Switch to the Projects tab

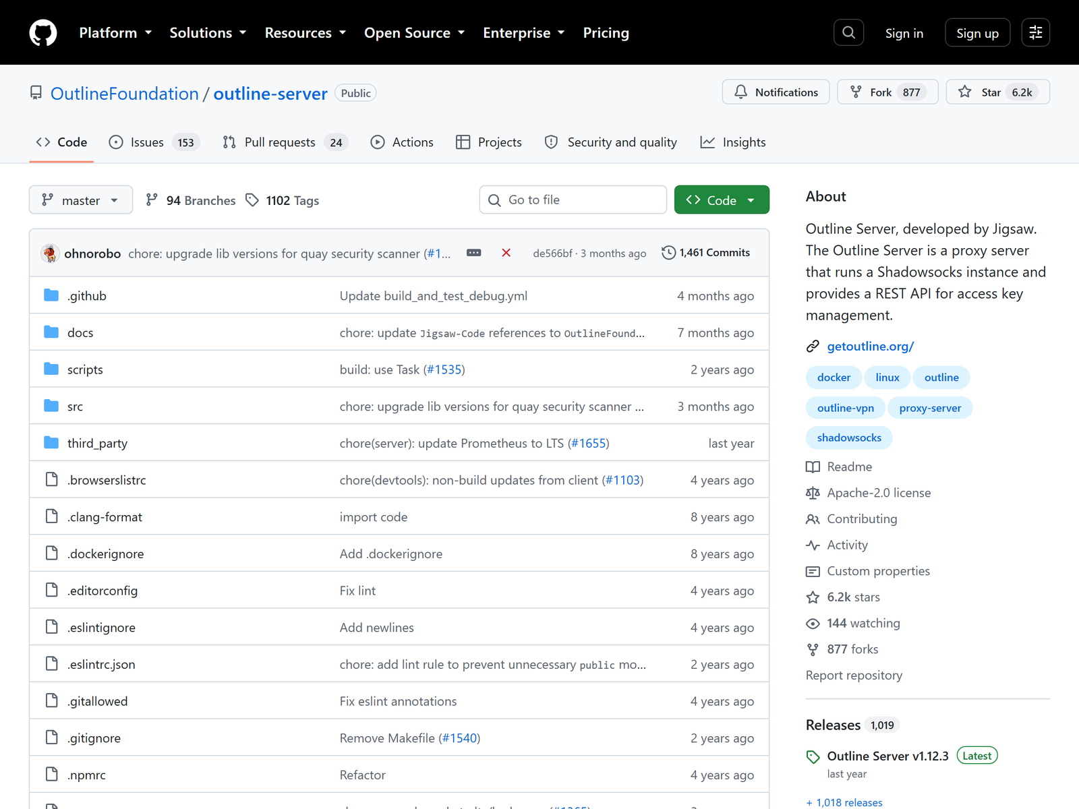(489, 142)
